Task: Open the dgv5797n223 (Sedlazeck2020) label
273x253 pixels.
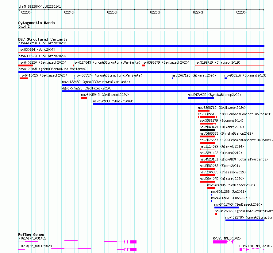Action: pos(87,88)
